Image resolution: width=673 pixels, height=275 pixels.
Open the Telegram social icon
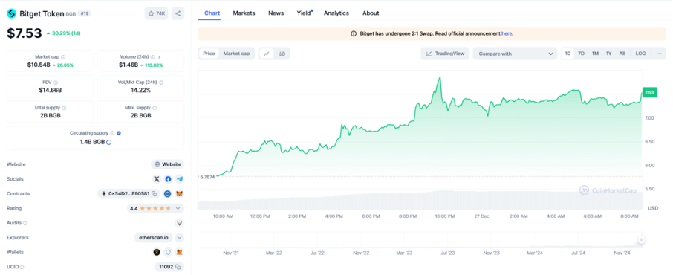pyautogui.click(x=180, y=179)
